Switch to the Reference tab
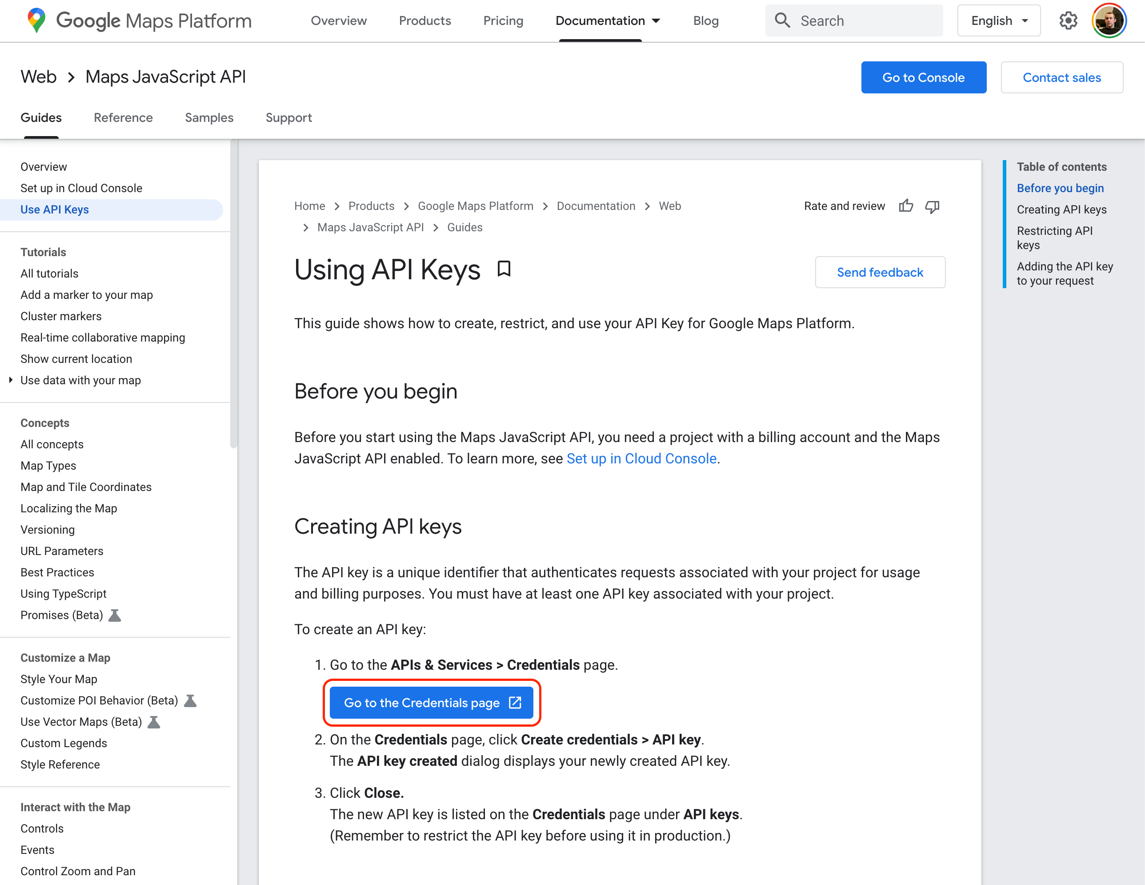The height and width of the screenshot is (885, 1145). click(x=123, y=117)
